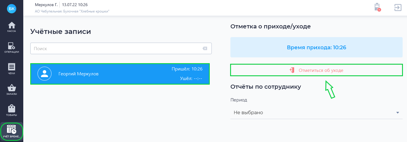Image resolution: width=407 pixels, height=142 pixels.
Task: Select the Георгий Меркулов account row
Action: pos(120,74)
